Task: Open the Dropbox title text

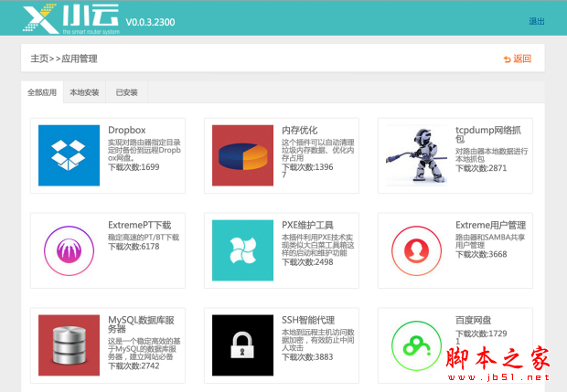Action: click(x=127, y=130)
